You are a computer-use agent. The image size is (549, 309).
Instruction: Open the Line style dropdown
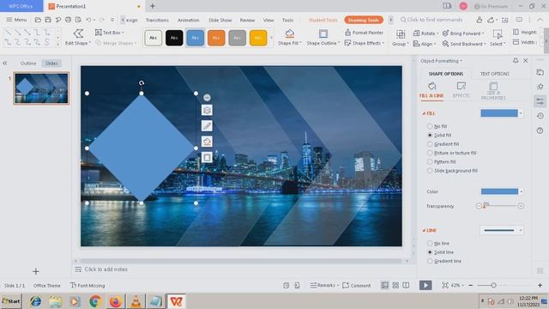(521, 230)
